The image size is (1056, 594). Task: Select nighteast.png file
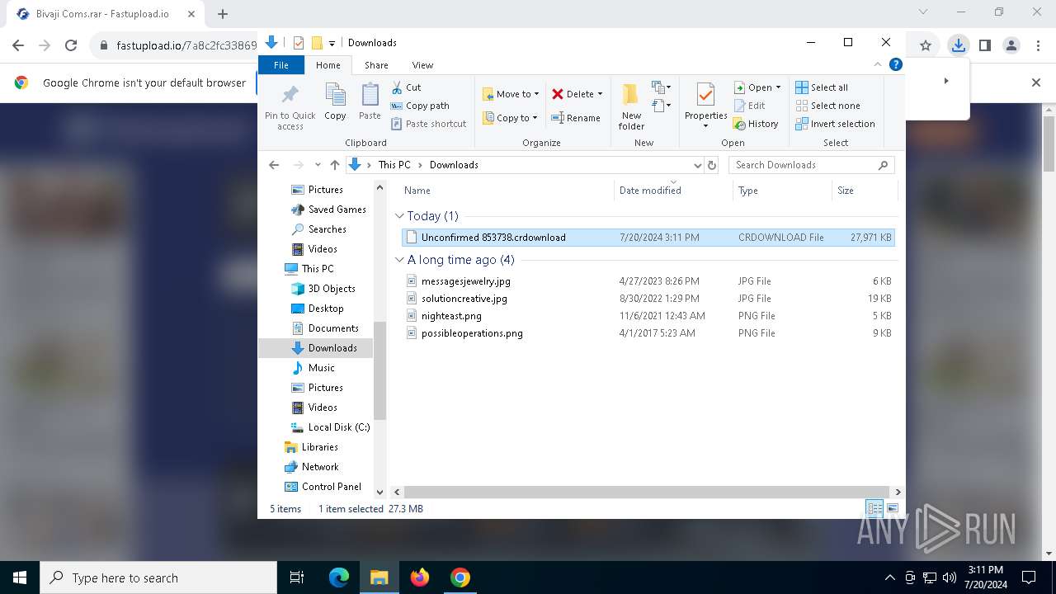click(451, 316)
